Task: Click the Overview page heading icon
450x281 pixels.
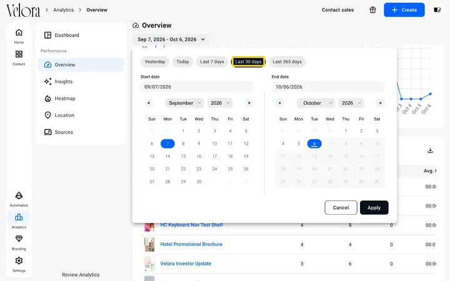Action: coord(136,26)
